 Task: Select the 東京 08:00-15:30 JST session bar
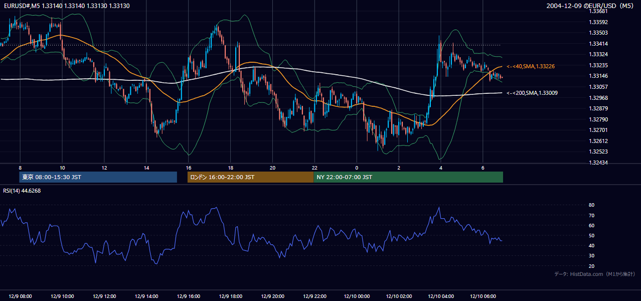coord(98,177)
